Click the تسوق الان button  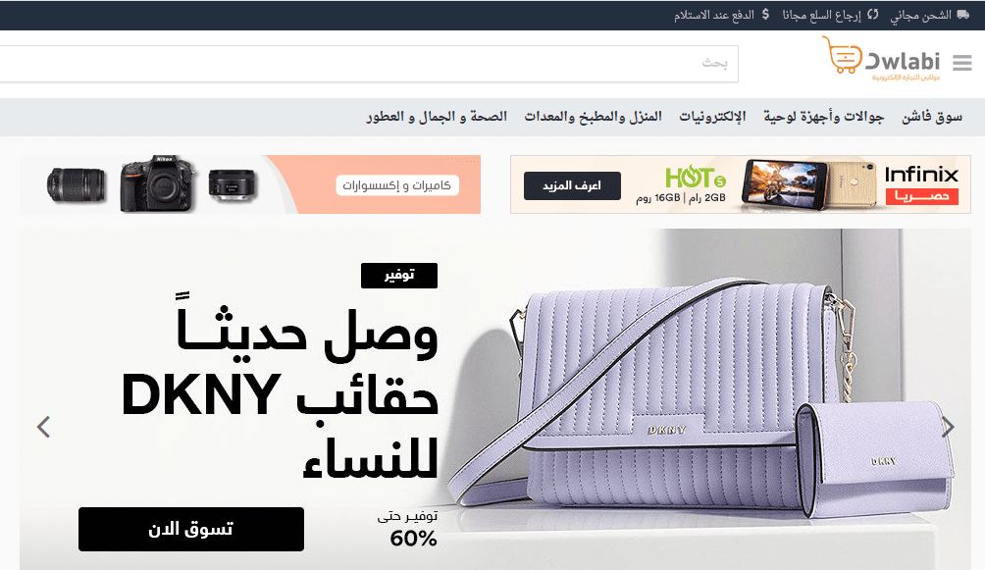[191, 529]
